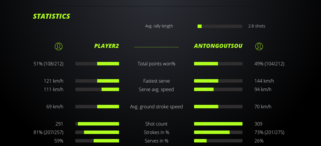
Task: Click the PLAYER2 profile avatar icon
Action: tap(59, 46)
